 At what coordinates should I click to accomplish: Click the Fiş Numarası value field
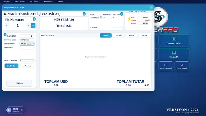coord(18,26)
